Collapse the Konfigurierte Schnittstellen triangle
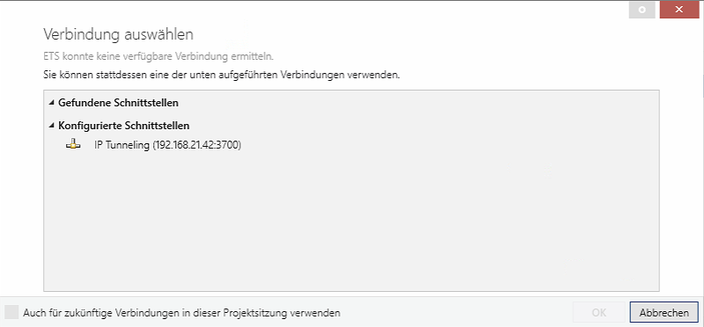704x327 pixels. click(x=52, y=126)
